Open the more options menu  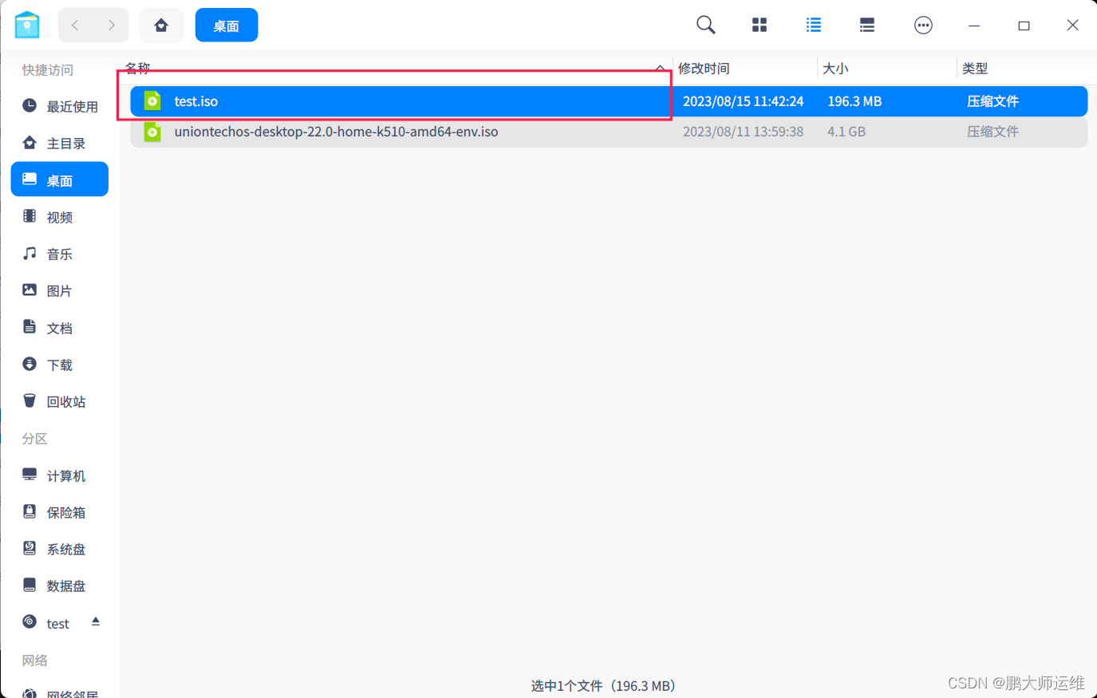coord(923,26)
